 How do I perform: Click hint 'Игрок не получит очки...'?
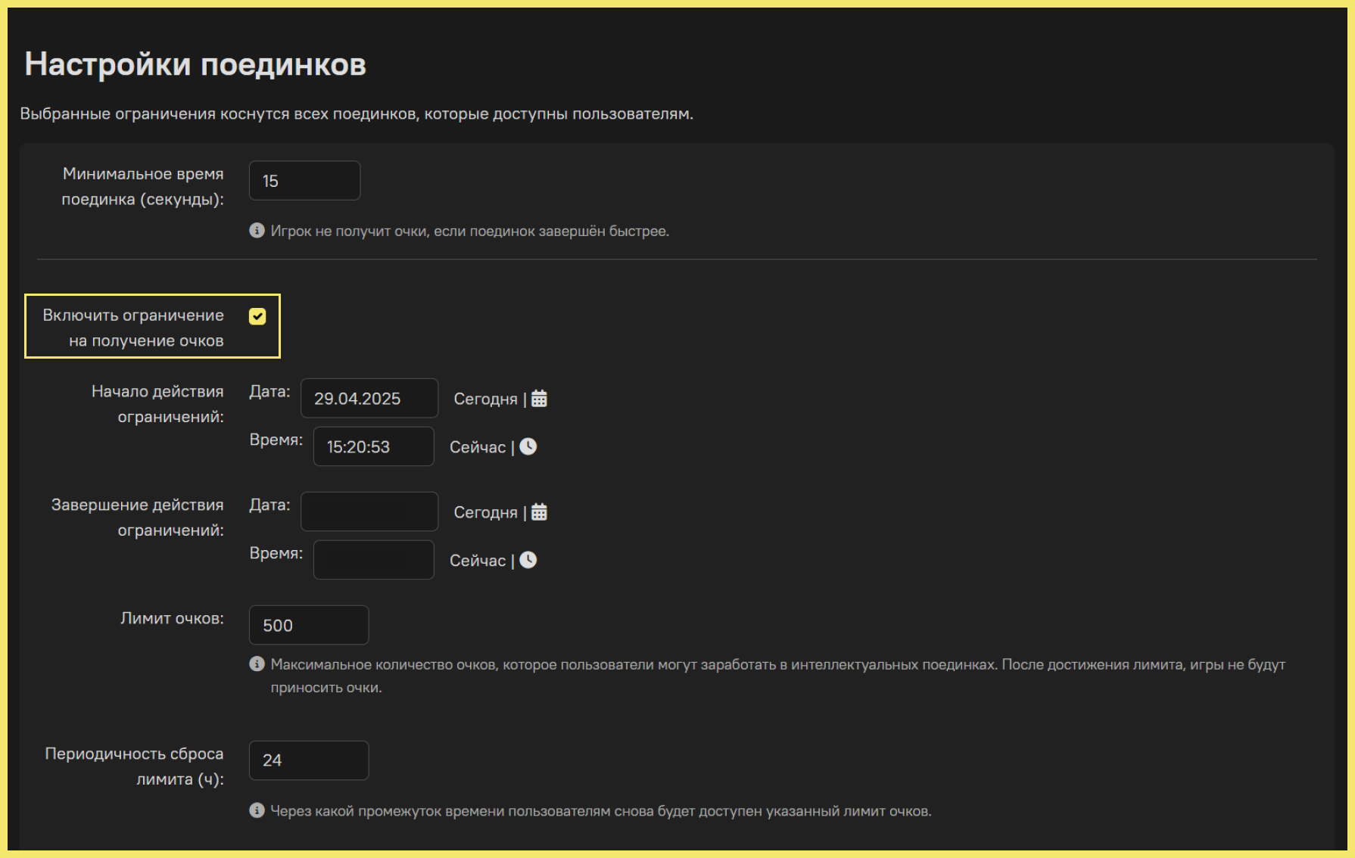tap(469, 231)
